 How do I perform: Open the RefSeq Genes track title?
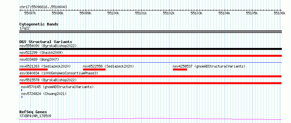click(x=33, y=112)
